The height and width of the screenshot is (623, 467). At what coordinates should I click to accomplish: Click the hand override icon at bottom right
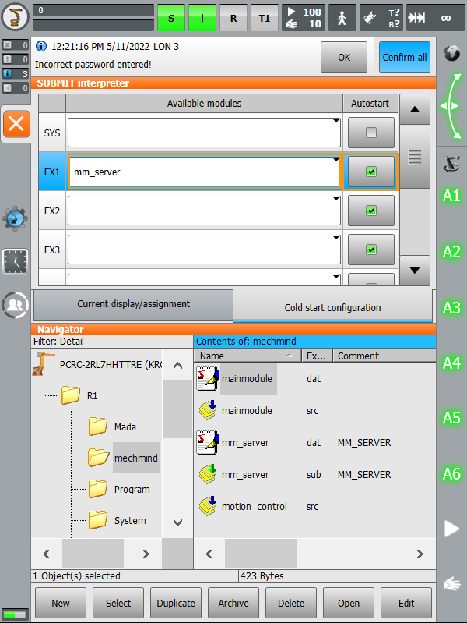point(451,584)
